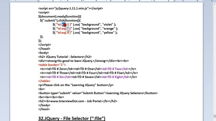The height and width of the screenshot is (121, 216).
Task: Click the closing </body> tag line
Action: [44, 105]
